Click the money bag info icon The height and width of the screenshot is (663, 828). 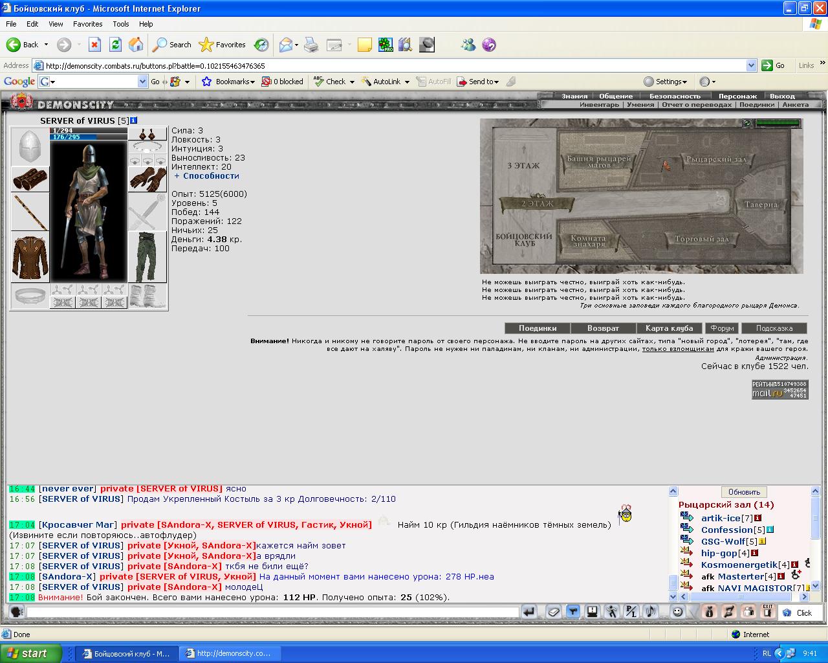point(710,612)
